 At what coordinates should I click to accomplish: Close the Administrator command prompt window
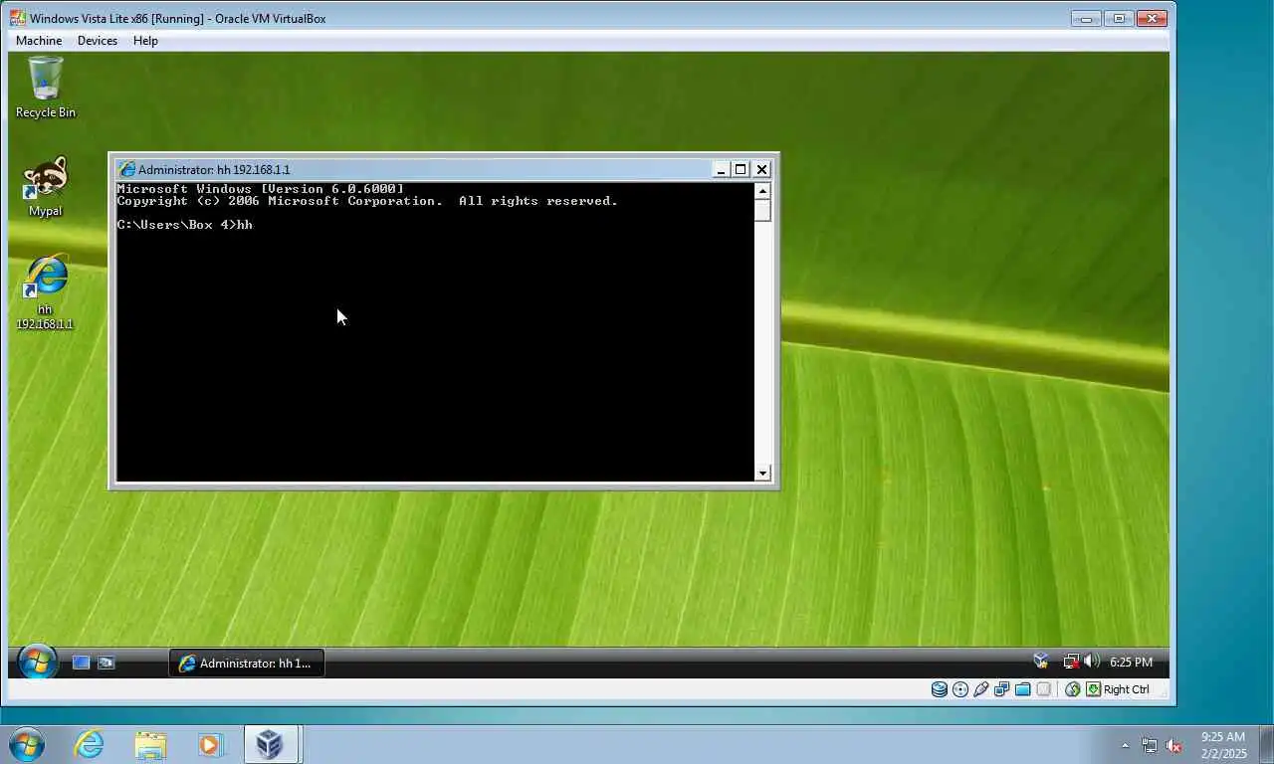tap(761, 169)
